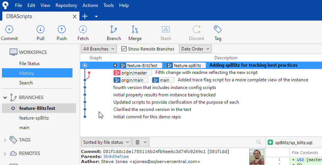Open the Repository menu

coord(66,5)
